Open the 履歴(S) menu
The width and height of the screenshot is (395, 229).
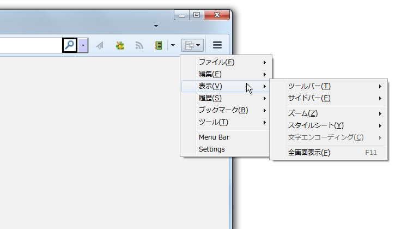pos(226,98)
